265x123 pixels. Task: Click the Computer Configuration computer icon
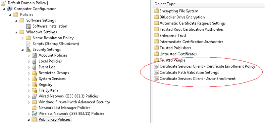click(x=10, y=9)
